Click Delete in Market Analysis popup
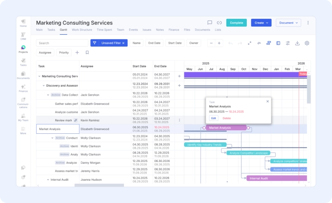 227,118
